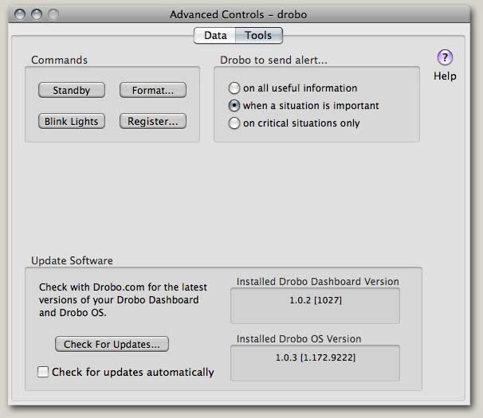The width and height of the screenshot is (483, 418).
Task: Click the Installed Drobo OS Version field
Action: click(315, 363)
